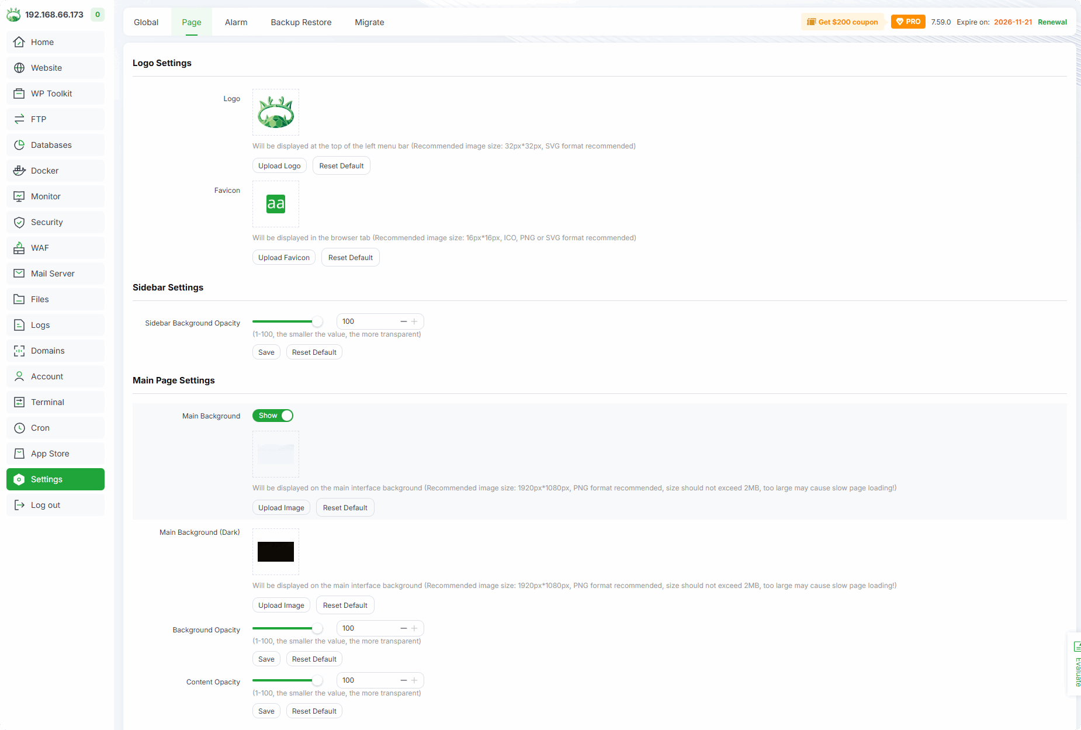Screen dimensions: 1081x730
Task: Select the WAF firewall icon
Action: 19,248
